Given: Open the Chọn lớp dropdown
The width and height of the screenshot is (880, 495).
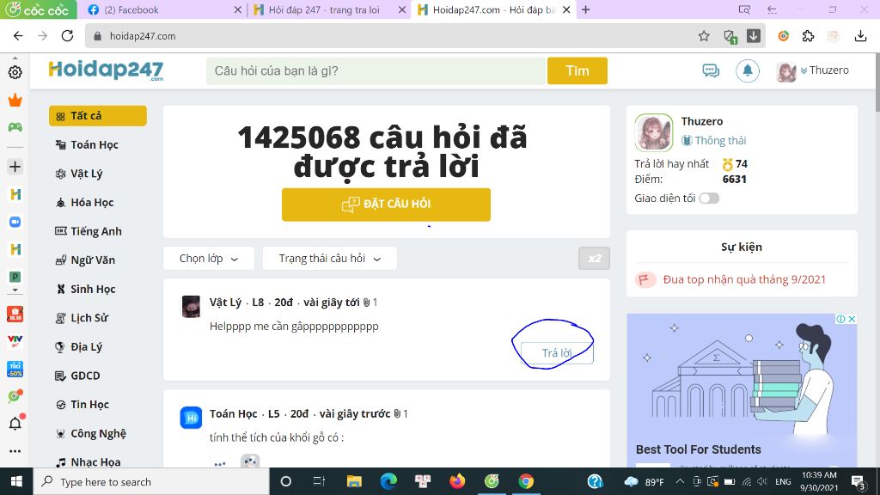Looking at the screenshot, I should coord(208,257).
